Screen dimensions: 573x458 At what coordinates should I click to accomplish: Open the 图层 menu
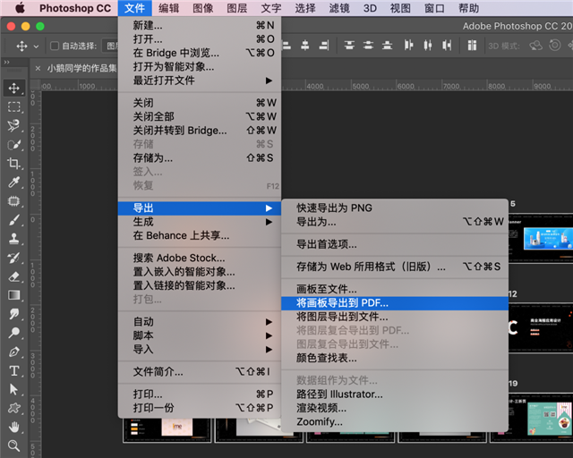coord(237,8)
